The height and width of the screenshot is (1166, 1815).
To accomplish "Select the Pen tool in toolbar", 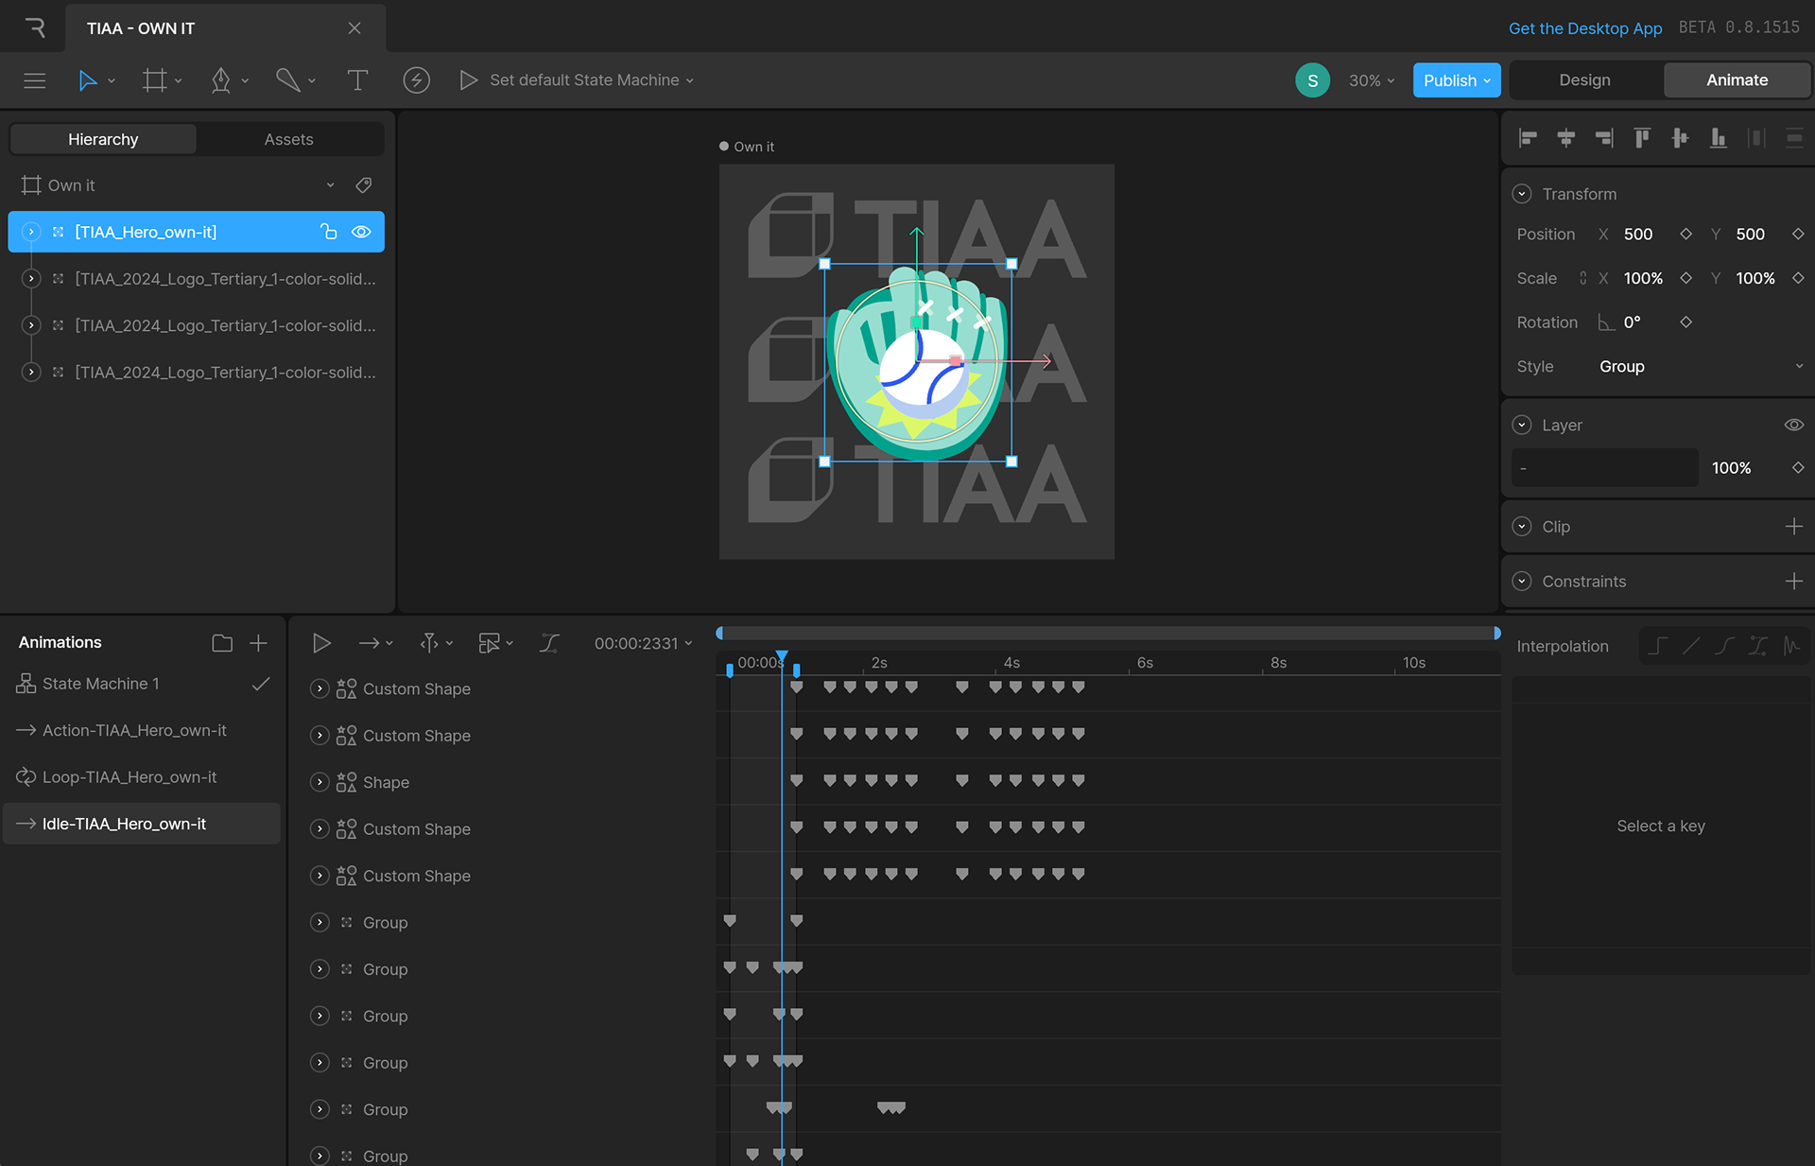I will coord(221,80).
